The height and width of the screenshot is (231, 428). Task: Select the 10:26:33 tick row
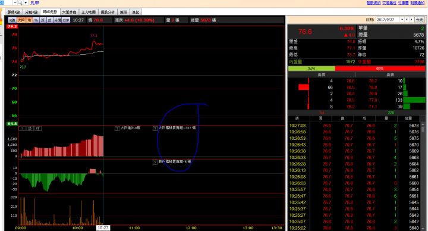(x=354, y=158)
